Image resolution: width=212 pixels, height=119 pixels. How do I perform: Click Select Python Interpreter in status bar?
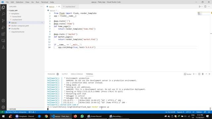(x=16, y=112)
